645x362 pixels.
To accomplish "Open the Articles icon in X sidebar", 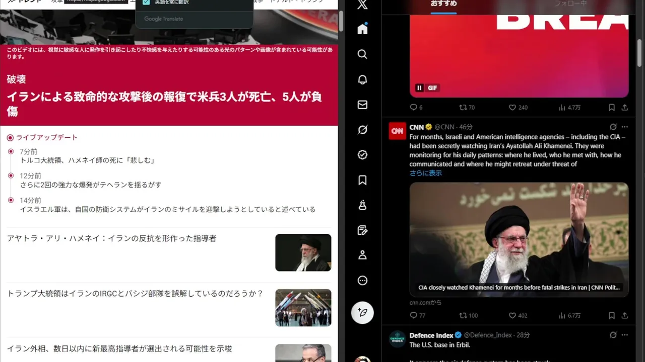I will [362, 230].
